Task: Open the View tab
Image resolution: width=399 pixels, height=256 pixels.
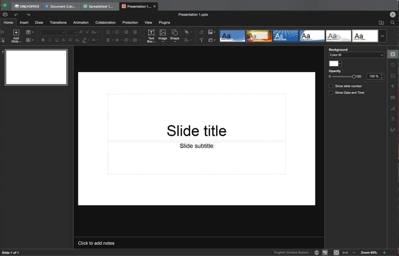Action: [x=148, y=23]
